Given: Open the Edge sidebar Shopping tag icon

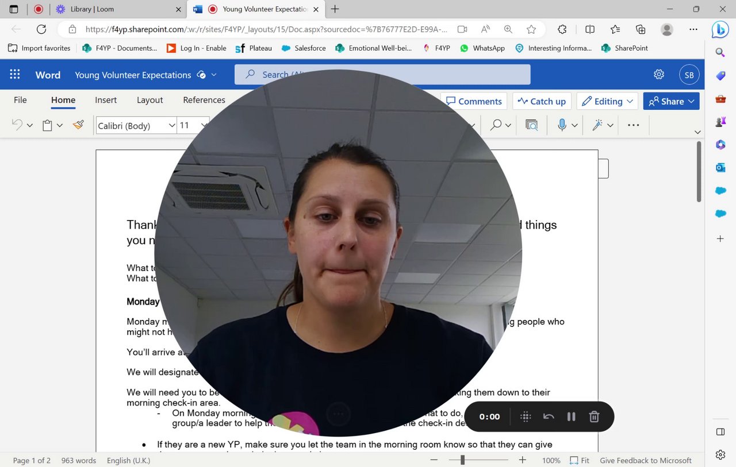Looking at the screenshot, I should [x=720, y=76].
